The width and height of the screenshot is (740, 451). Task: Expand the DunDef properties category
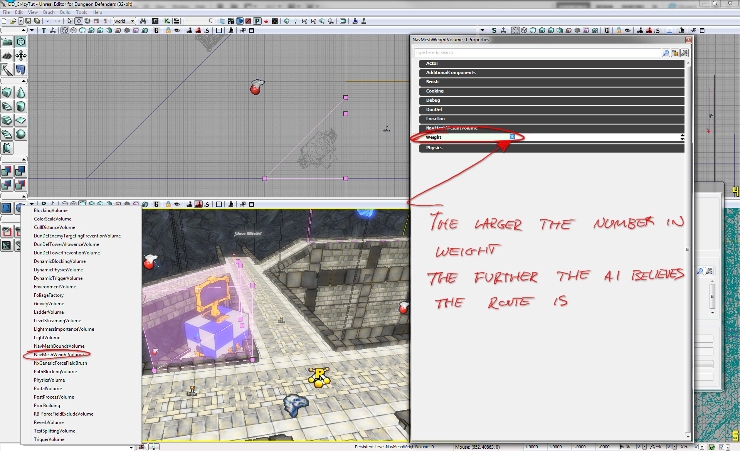(552, 109)
